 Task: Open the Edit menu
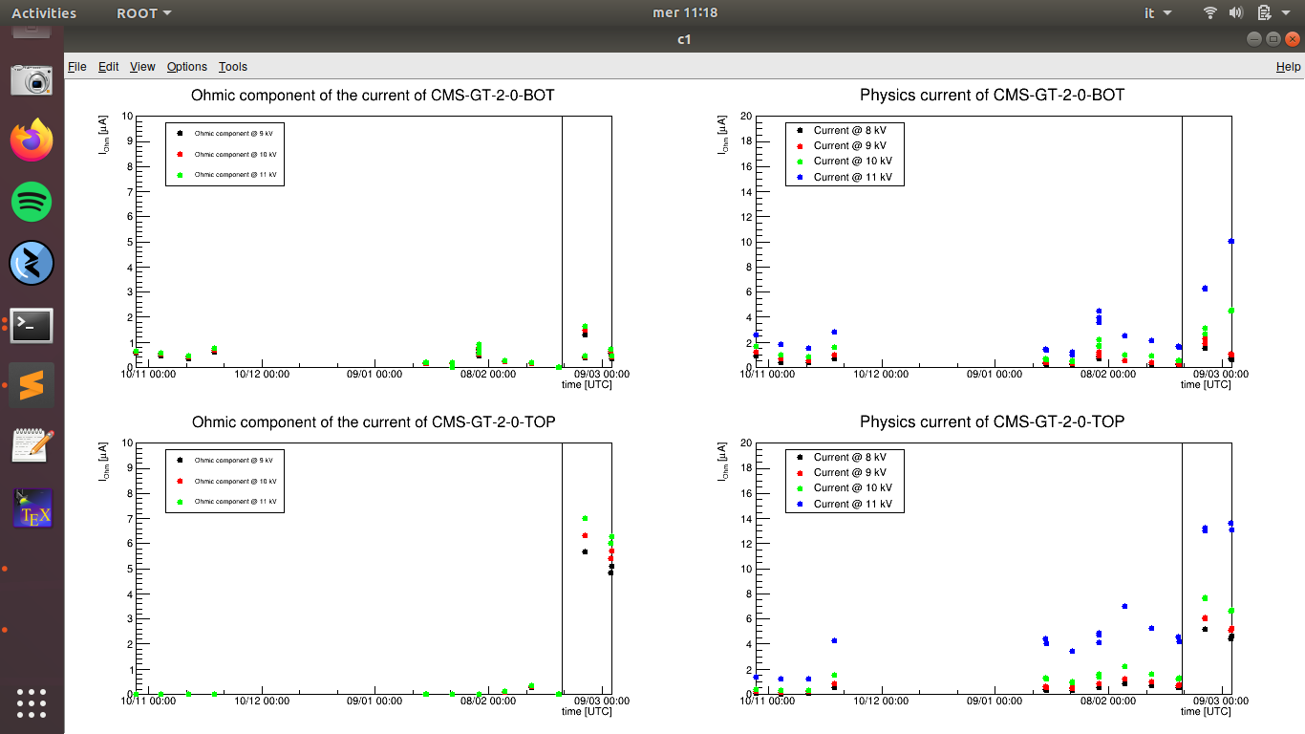pyautogui.click(x=109, y=67)
